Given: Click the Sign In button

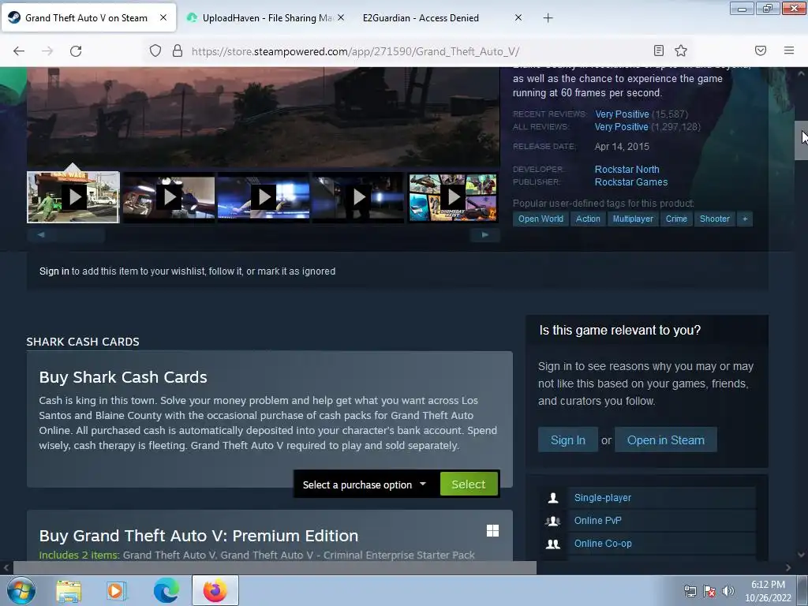Looking at the screenshot, I should (568, 440).
